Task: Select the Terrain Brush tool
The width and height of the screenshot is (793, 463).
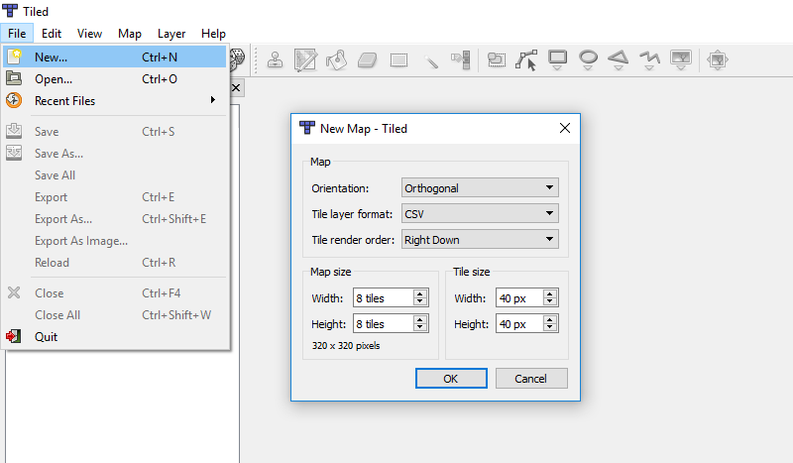Action: 306,59
